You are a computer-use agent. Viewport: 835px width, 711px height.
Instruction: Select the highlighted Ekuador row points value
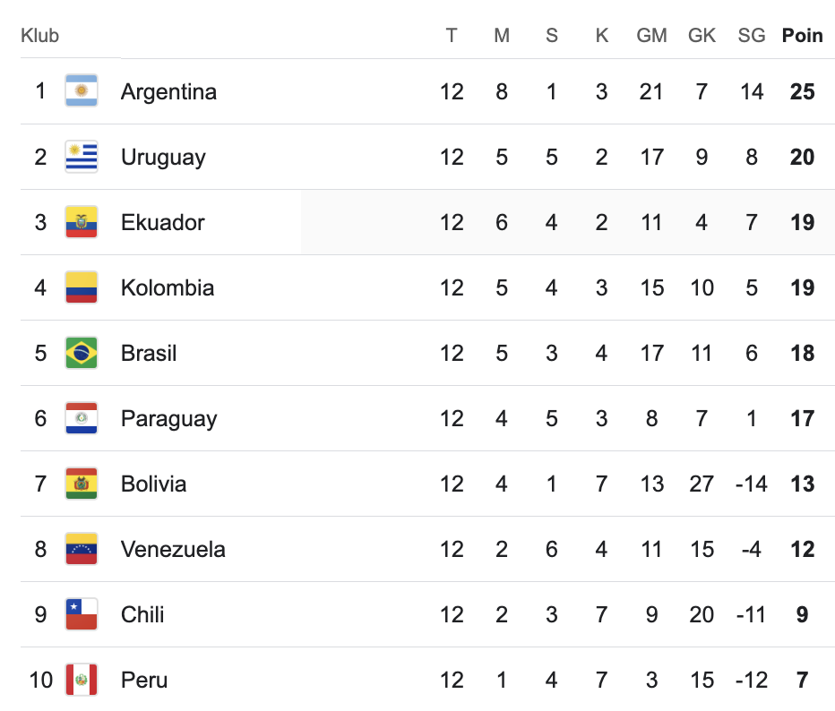pyautogui.click(x=803, y=222)
